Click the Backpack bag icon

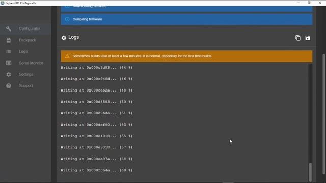pos(9,40)
